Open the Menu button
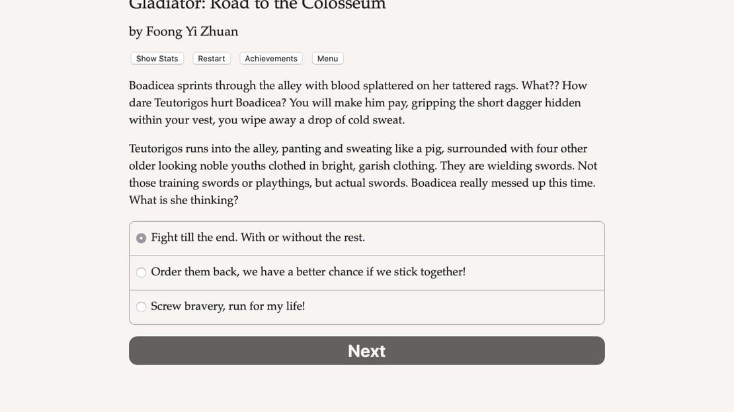734x412 pixels. click(327, 59)
